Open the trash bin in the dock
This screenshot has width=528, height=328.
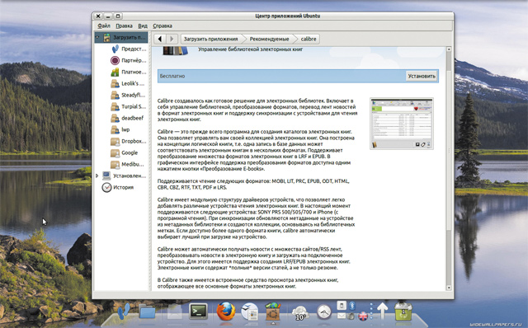(x=403, y=312)
